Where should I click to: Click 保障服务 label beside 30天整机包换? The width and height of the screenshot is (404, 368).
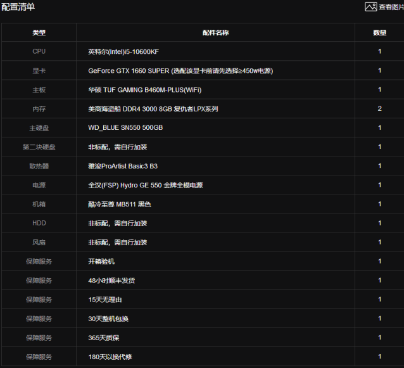tap(39, 319)
